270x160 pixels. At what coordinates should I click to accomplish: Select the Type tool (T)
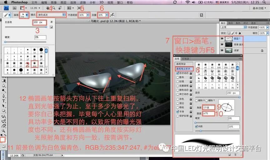tap(3, 101)
